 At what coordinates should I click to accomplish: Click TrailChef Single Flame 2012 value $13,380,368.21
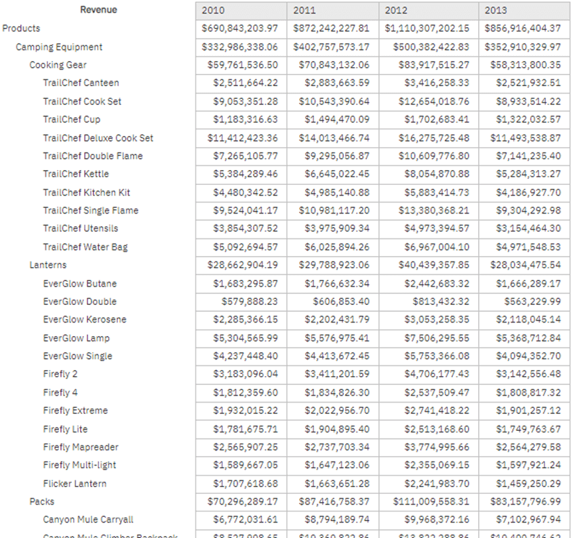[x=434, y=210]
